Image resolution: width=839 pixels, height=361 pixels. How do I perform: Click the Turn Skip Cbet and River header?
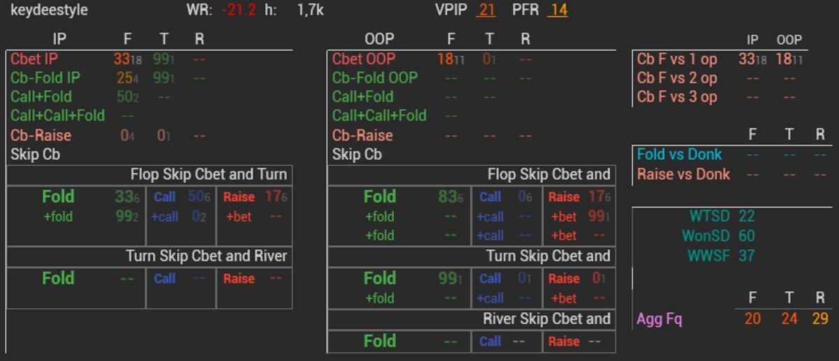coord(206,256)
